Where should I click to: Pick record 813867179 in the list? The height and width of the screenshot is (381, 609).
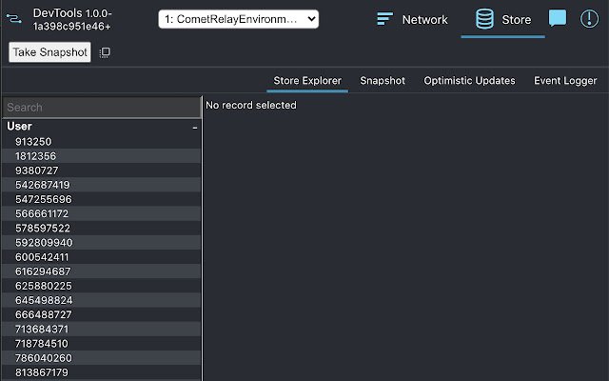click(x=43, y=372)
